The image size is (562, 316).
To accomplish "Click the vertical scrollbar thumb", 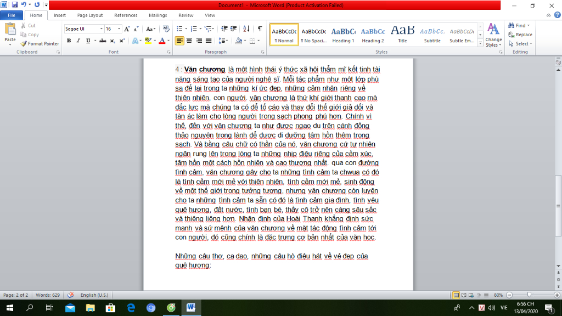I will click(558, 206).
